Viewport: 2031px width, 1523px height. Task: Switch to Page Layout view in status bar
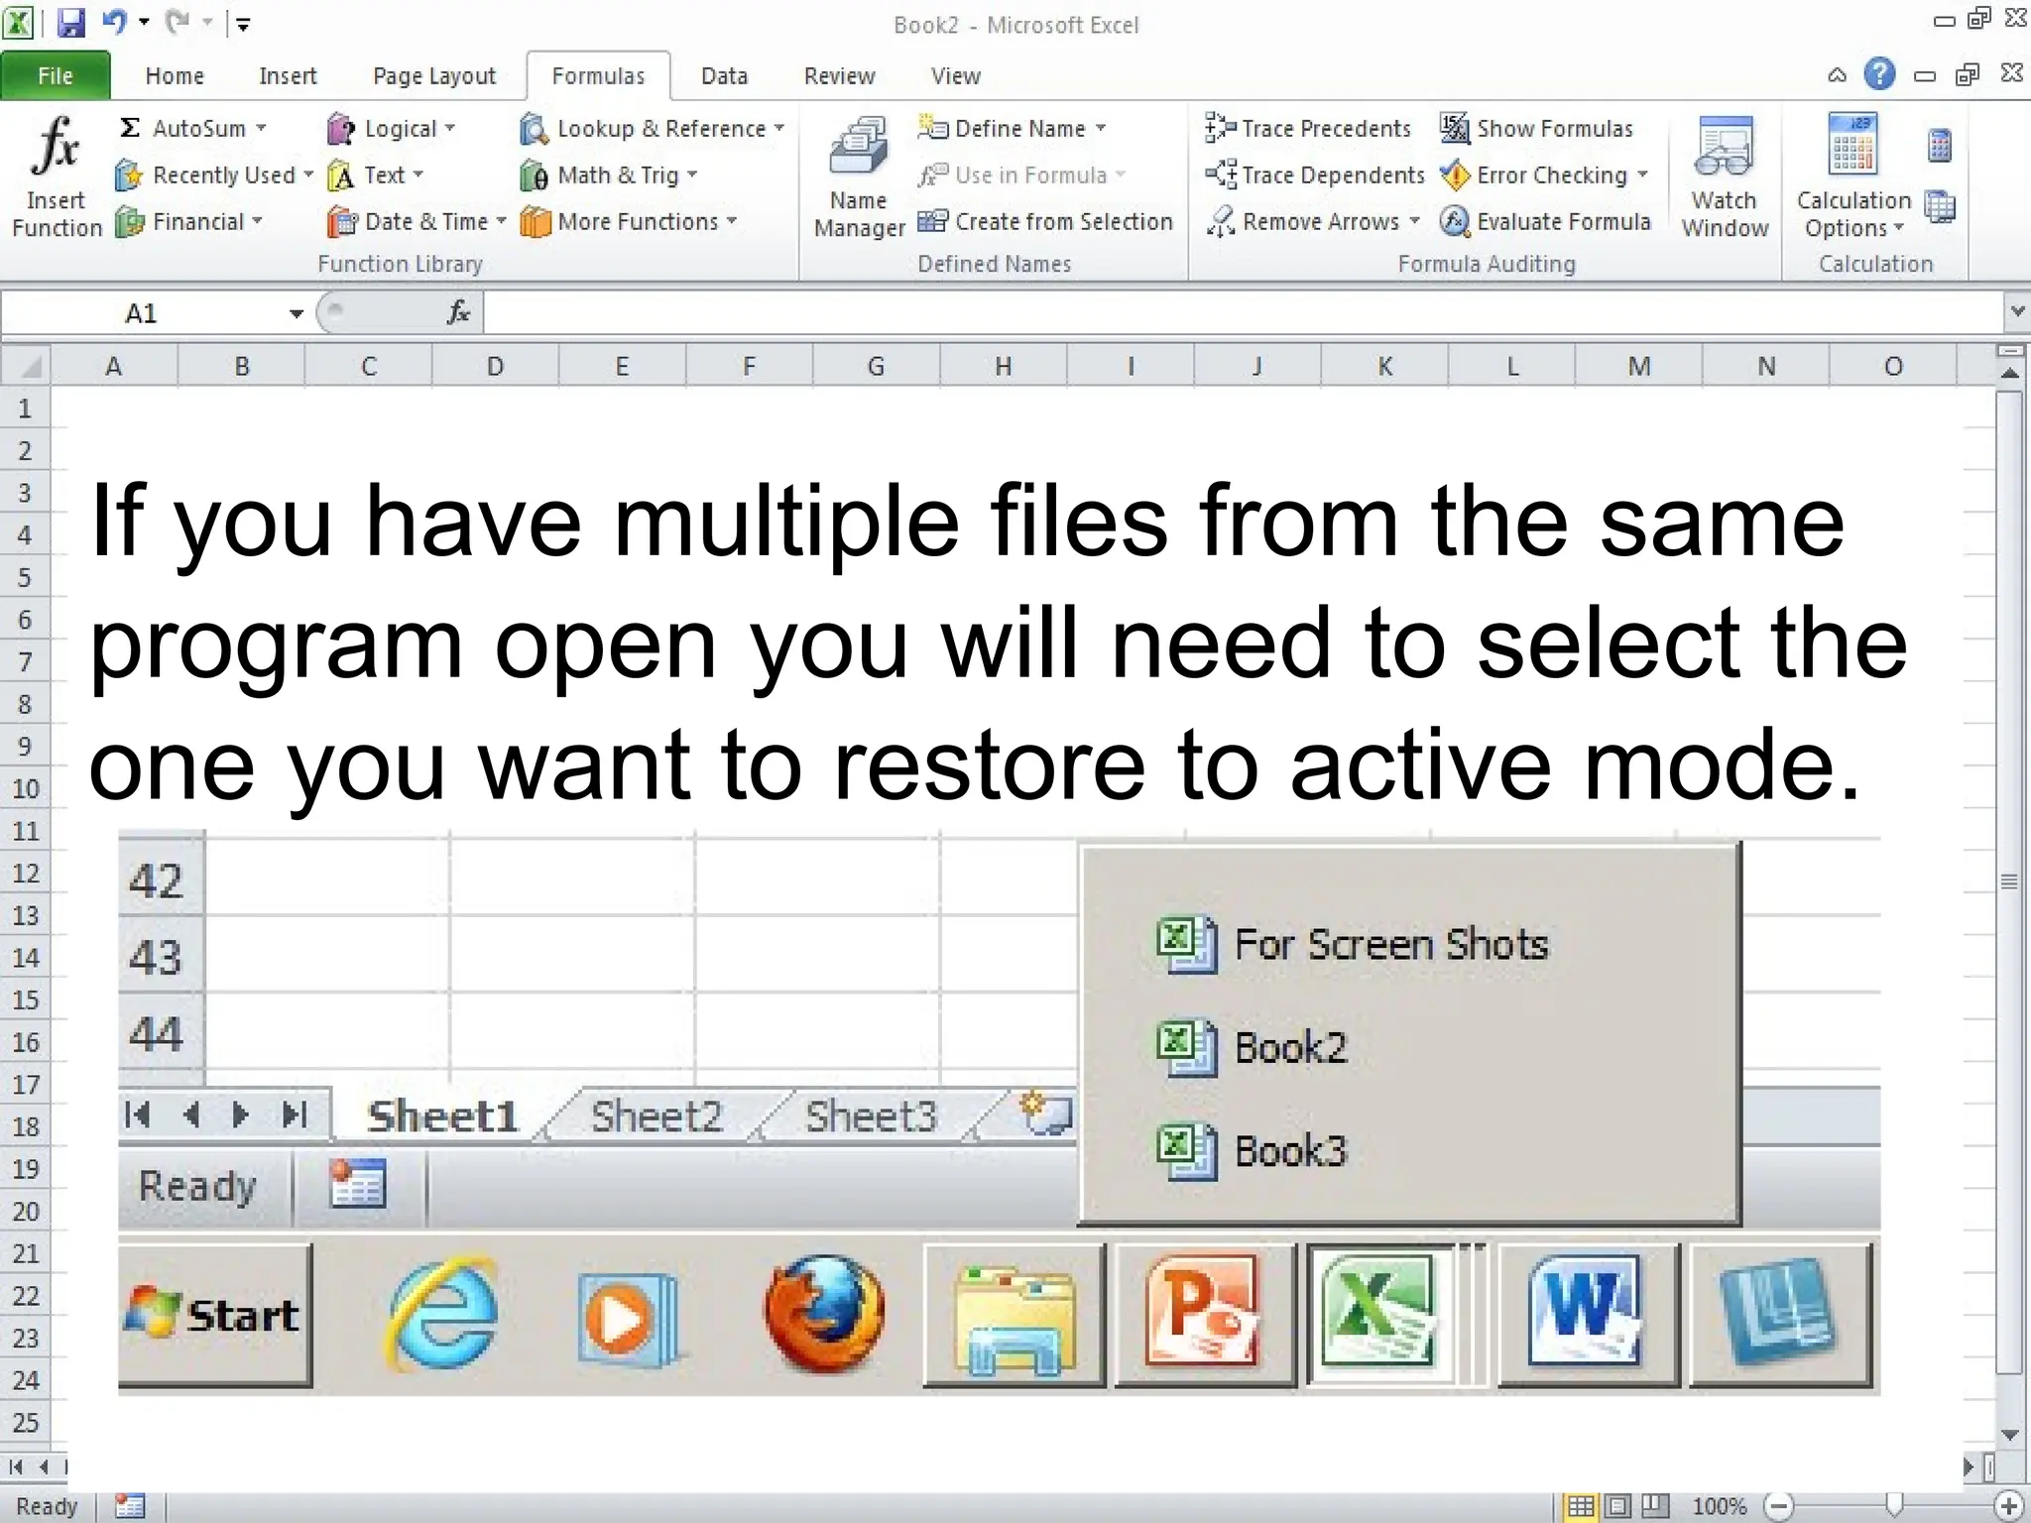[1617, 1506]
